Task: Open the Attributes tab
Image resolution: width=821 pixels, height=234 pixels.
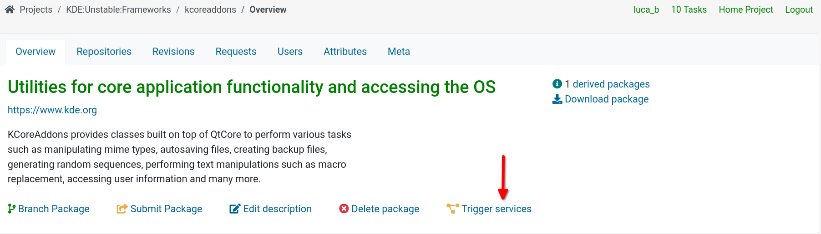Action: click(345, 52)
